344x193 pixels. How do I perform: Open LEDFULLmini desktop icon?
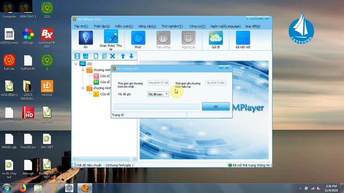coord(9,36)
